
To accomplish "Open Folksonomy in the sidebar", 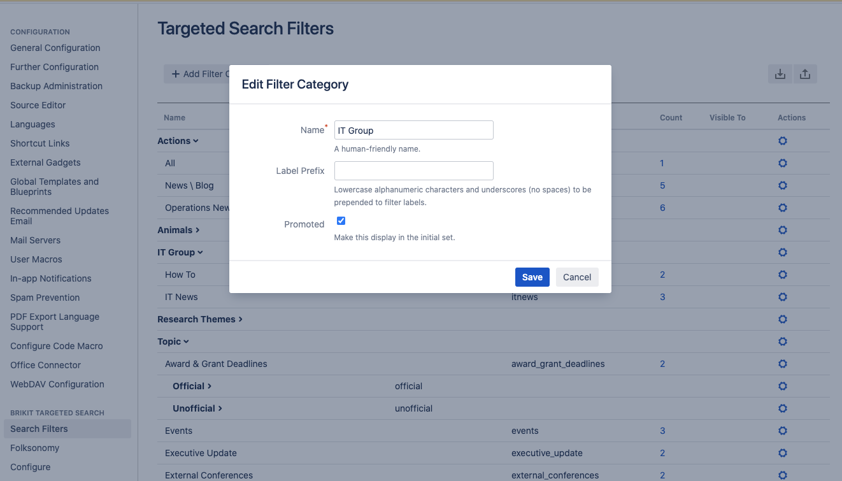I will click(x=34, y=448).
